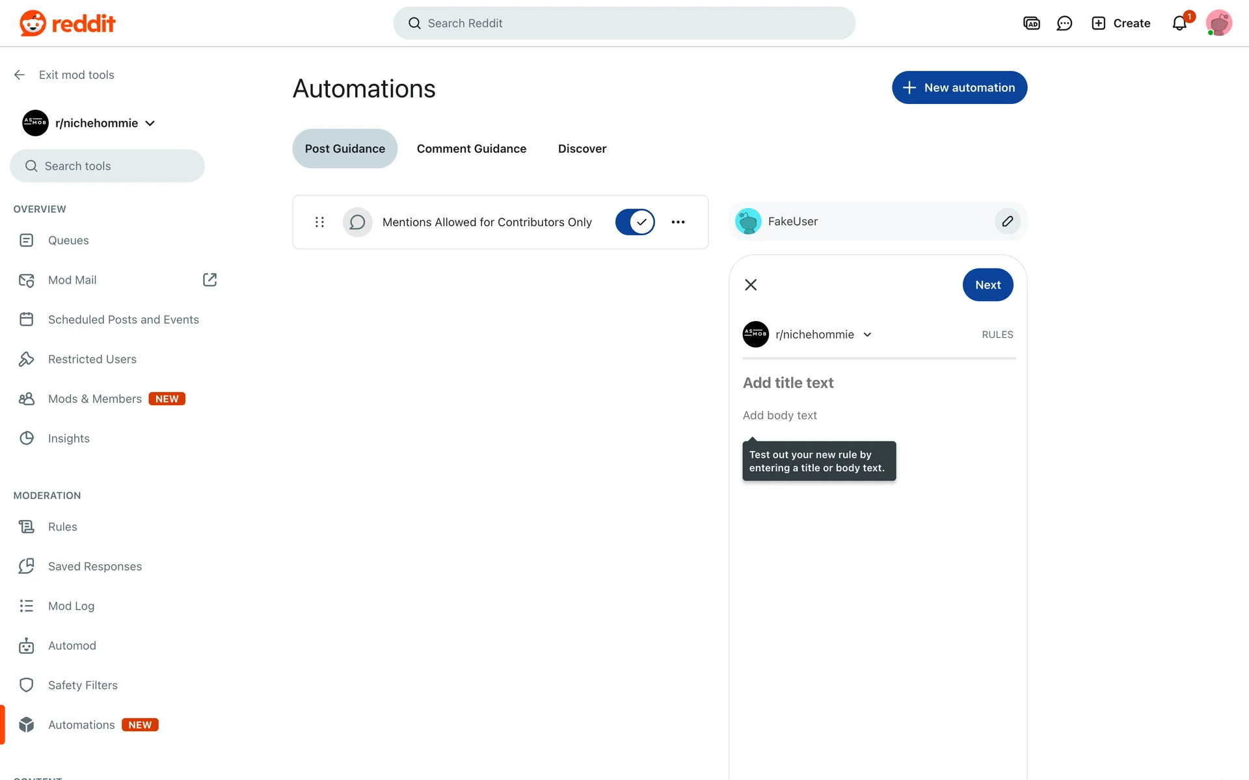This screenshot has height=780, width=1249.
Task: Open Safety Filters in sidebar
Action: point(83,685)
